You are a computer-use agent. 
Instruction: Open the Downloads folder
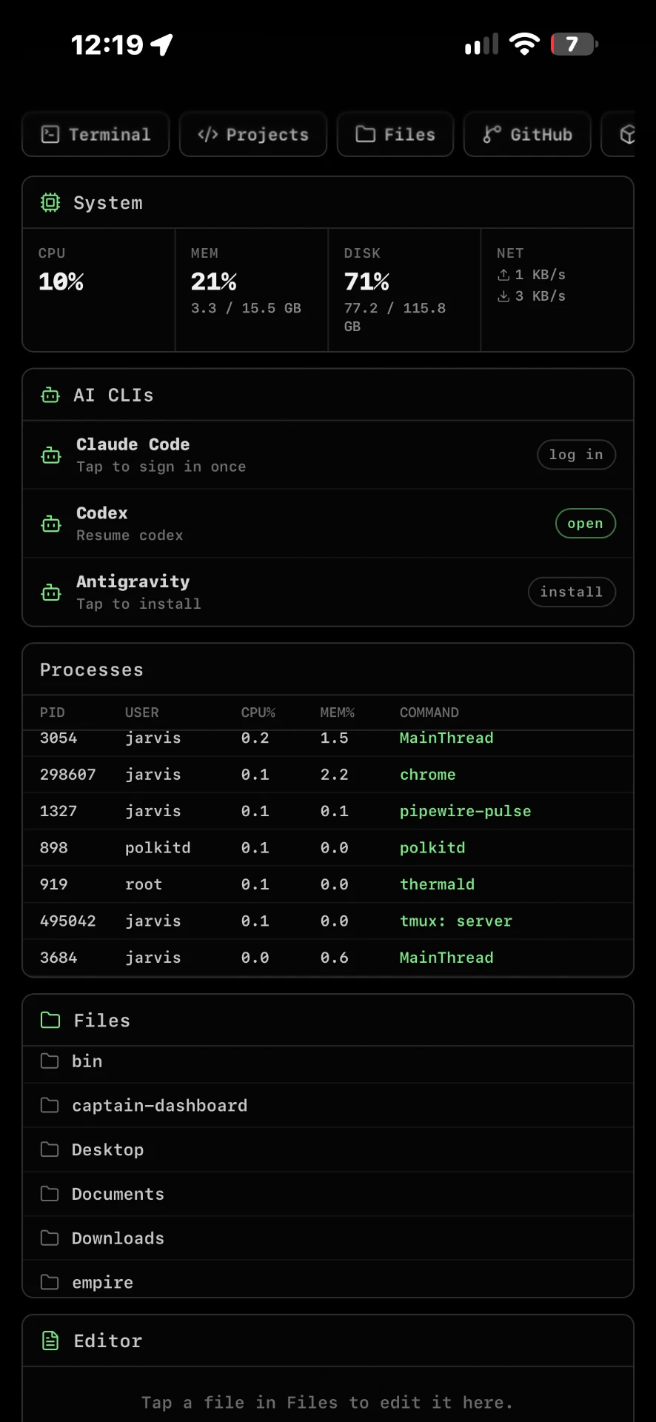pos(328,1238)
